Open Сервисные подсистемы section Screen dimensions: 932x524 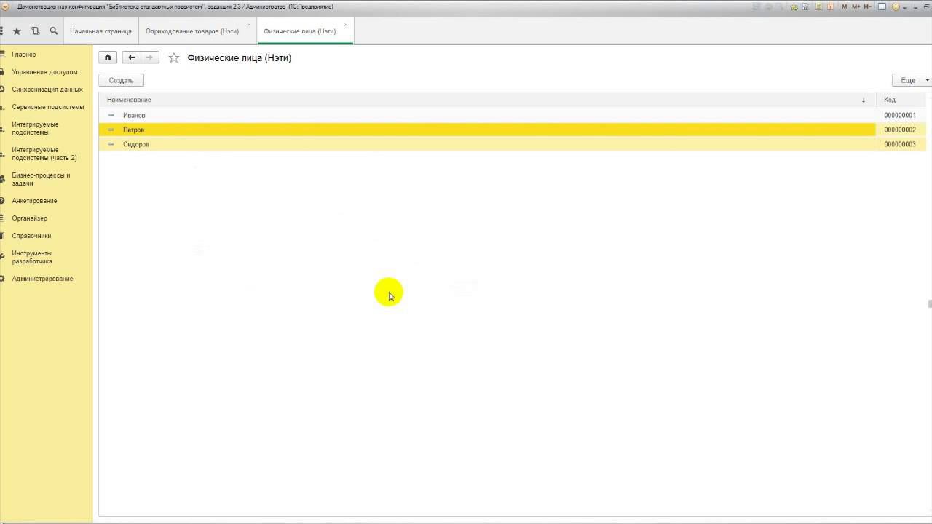click(x=47, y=107)
